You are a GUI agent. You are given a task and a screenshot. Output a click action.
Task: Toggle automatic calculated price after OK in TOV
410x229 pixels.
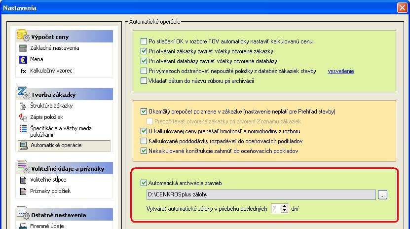pos(144,41)
